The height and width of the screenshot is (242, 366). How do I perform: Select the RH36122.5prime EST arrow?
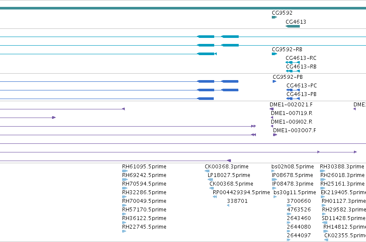pyautogui.click(x=124, y=223)
